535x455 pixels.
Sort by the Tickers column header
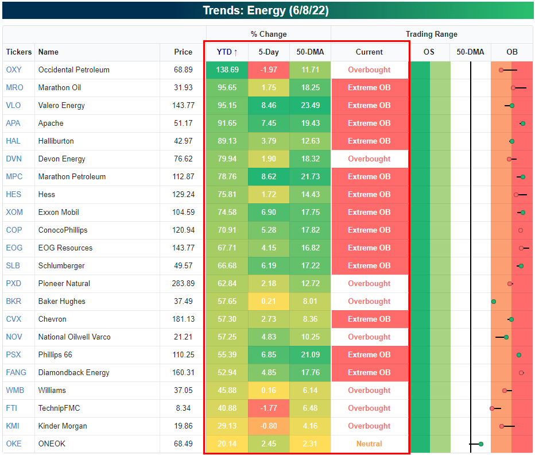19,52
